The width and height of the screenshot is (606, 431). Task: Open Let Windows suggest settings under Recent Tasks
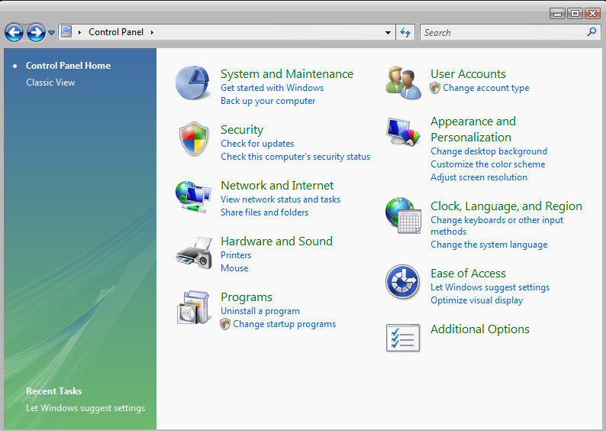coord(85,408)
